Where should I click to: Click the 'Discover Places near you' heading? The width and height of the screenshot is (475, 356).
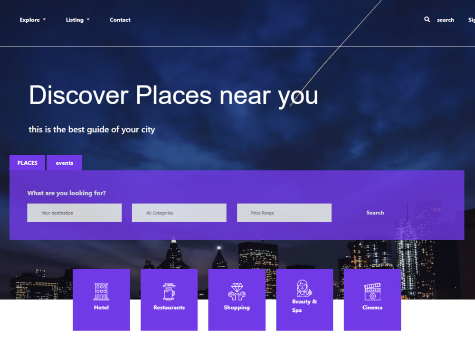[173, 95]
